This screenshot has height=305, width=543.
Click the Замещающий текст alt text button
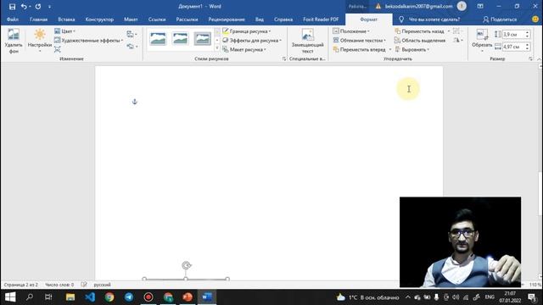(307, 41)
